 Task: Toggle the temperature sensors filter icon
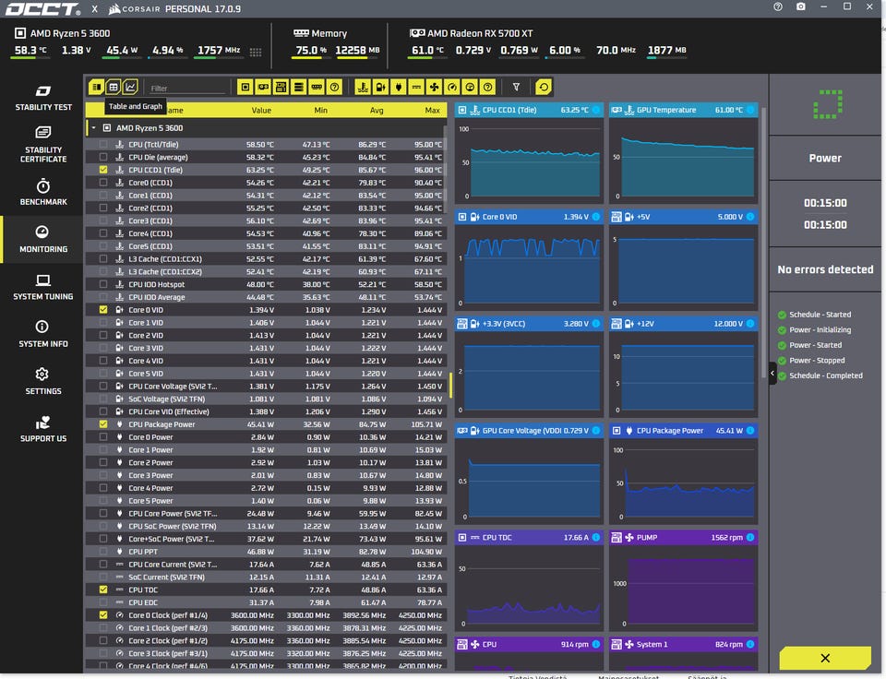pyautogui.click(x=363, y=87)
